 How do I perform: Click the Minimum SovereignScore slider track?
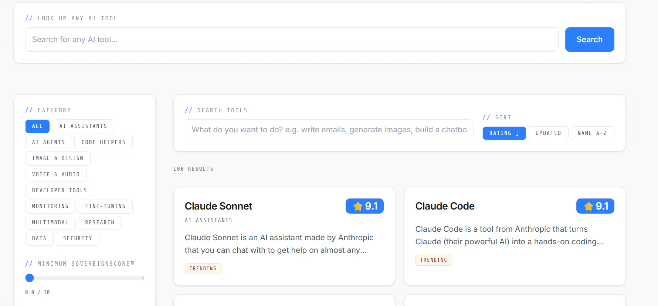(x=85, y=278)
